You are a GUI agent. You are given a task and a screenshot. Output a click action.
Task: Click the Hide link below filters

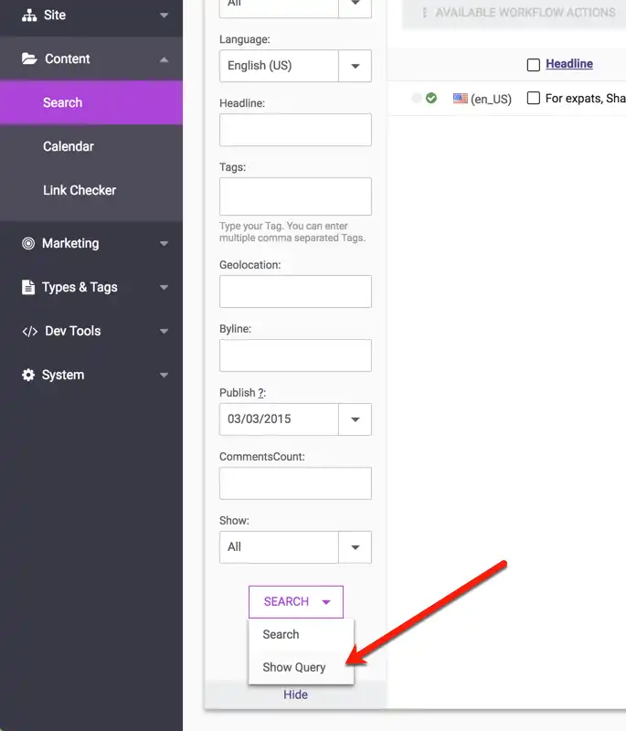(295, 695)
